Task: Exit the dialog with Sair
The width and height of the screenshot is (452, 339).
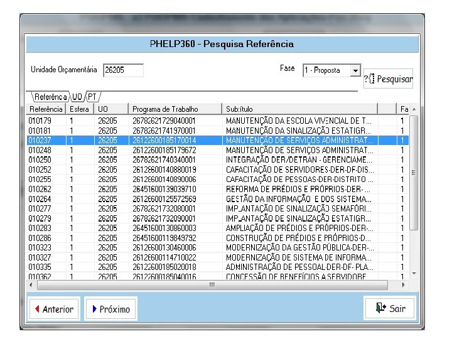Action: click(390, 309)
